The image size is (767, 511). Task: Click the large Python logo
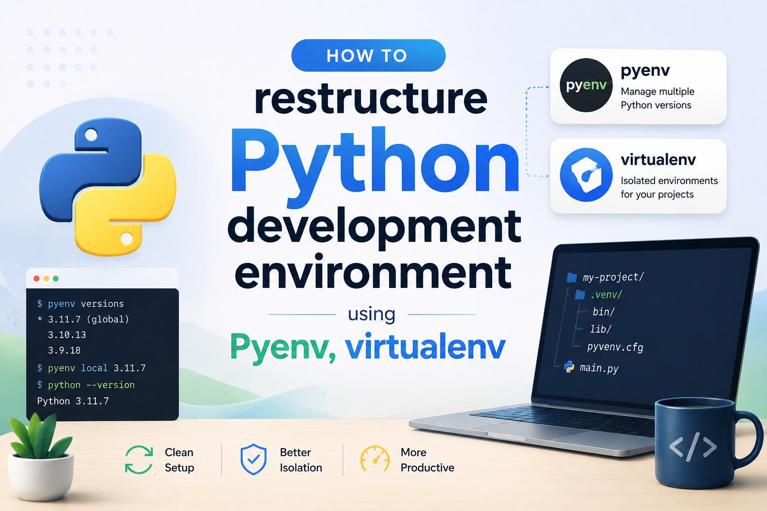[x=108, y=187]
